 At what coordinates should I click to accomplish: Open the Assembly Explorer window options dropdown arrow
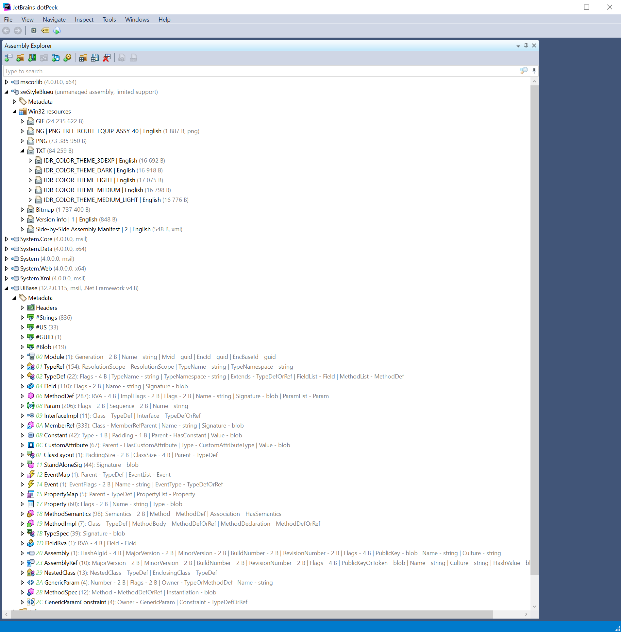click(x=518, y=46)
